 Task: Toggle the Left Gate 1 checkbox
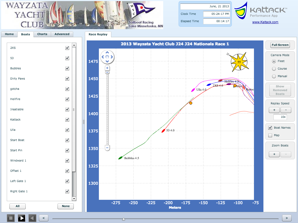click(x=67, y=181)
